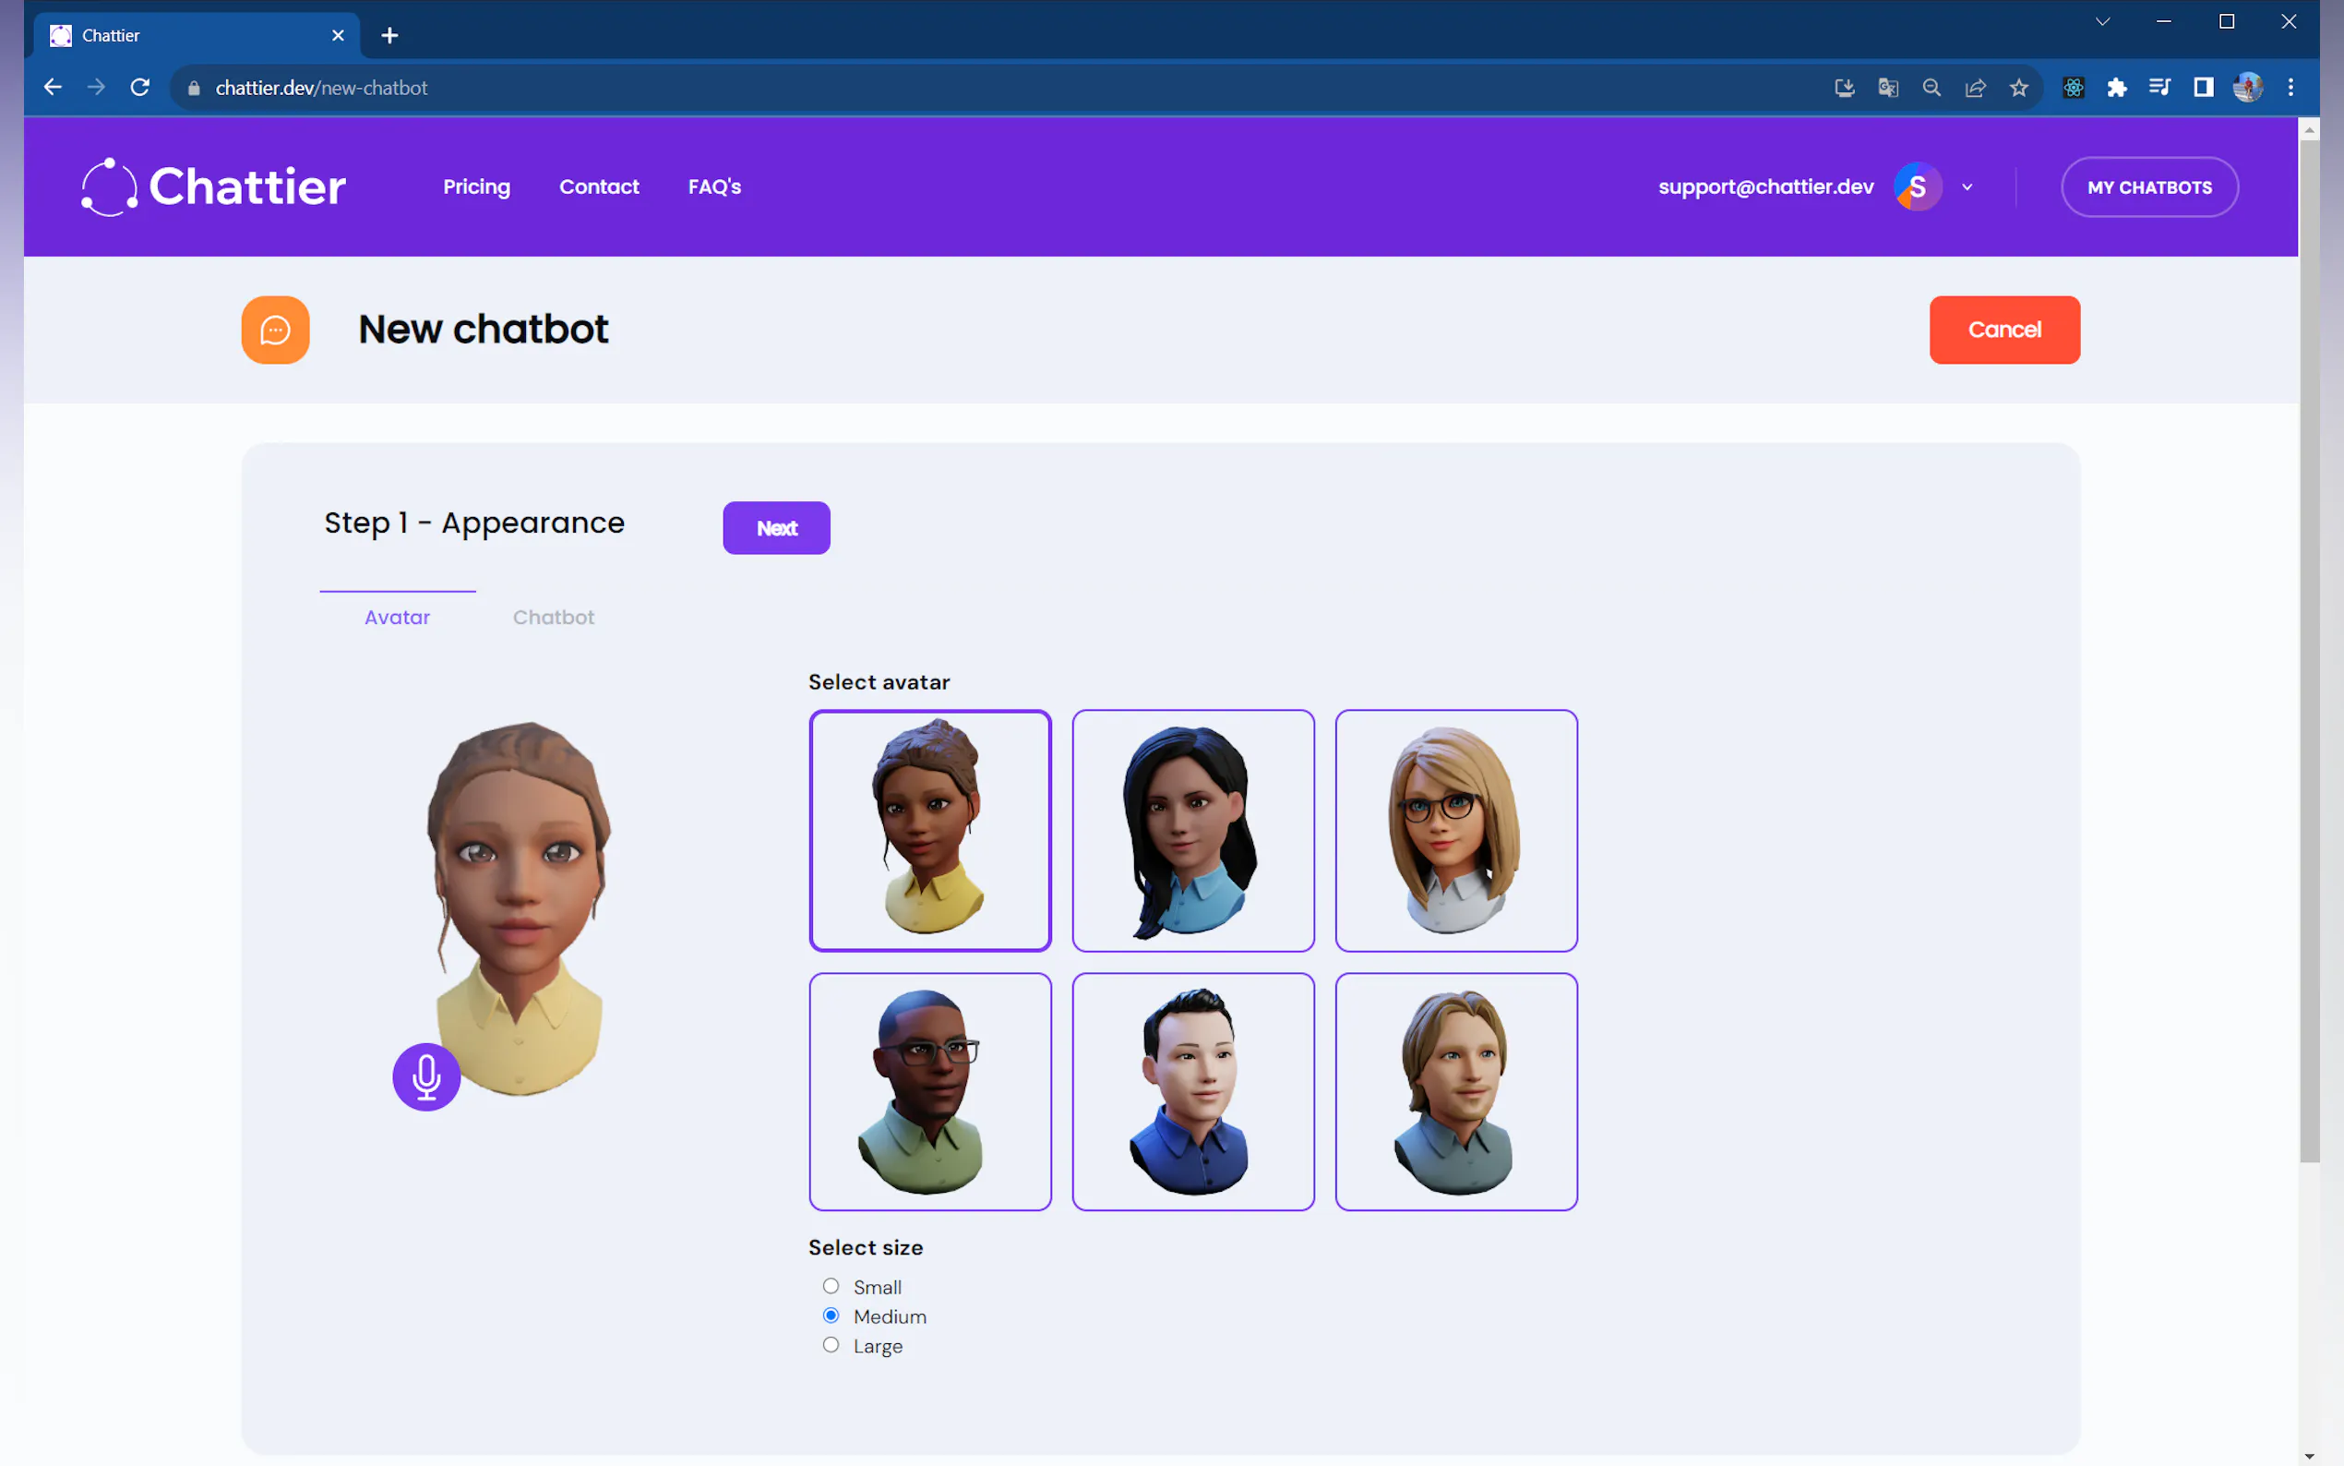
Task: Open Chrome three-dot menu
Action: 2290,88
